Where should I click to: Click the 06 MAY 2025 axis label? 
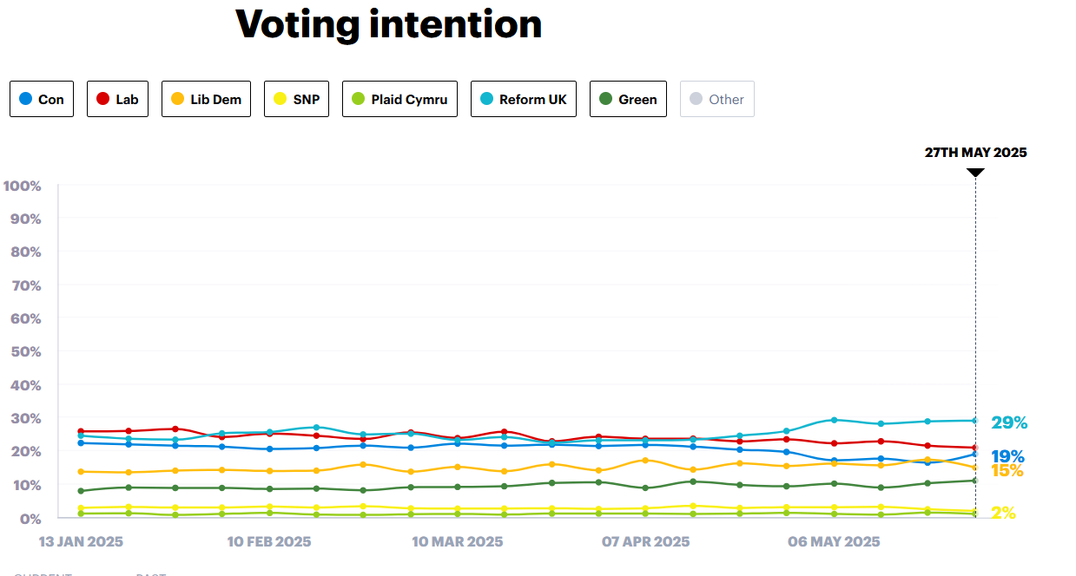(x=834, y=542)
